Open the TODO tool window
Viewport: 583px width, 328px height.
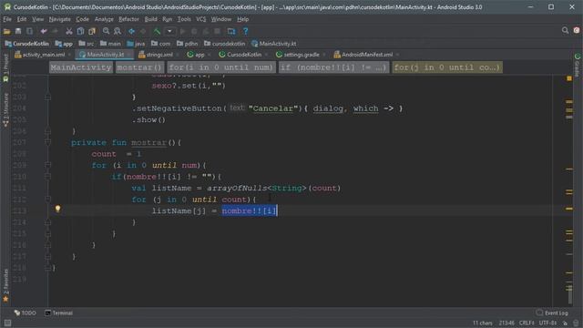25,313
